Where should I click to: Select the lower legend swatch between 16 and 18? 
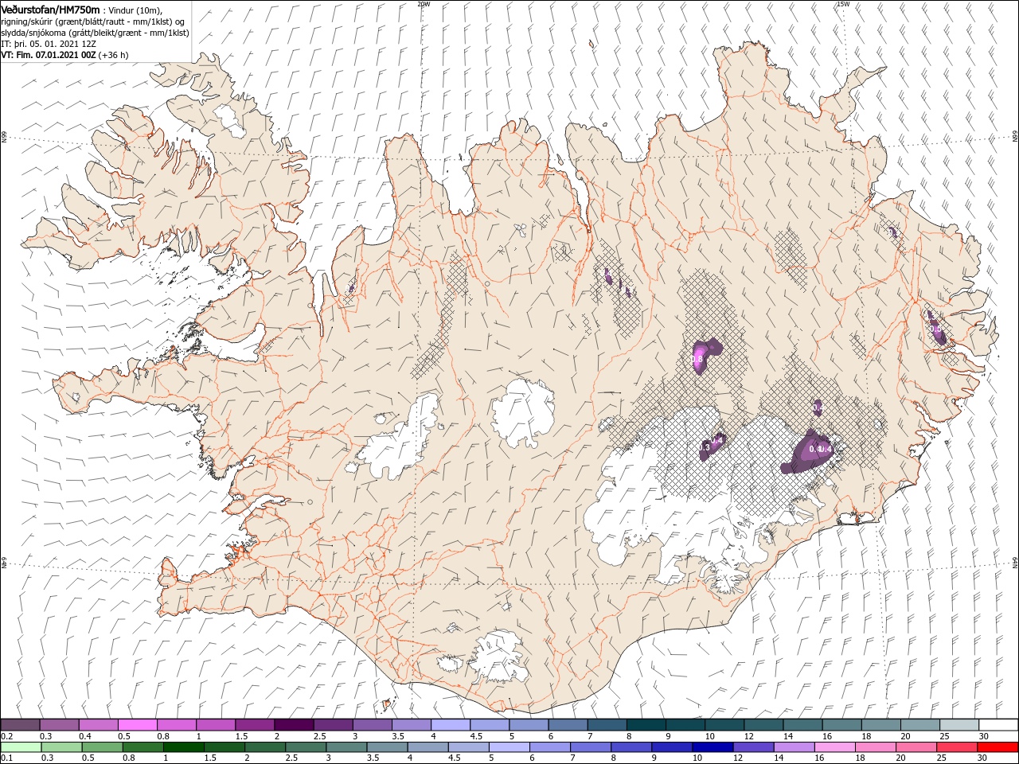pos(836,746)
